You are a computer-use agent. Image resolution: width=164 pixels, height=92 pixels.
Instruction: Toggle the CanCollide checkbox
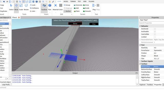pos(155,34)
